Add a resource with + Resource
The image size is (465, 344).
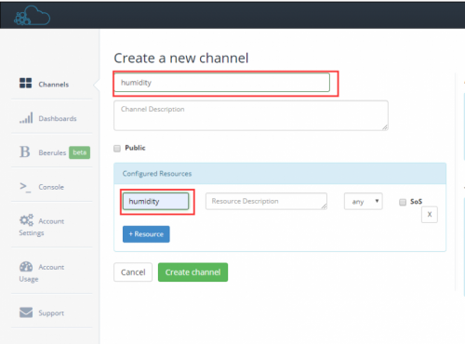tap(146, 234)
